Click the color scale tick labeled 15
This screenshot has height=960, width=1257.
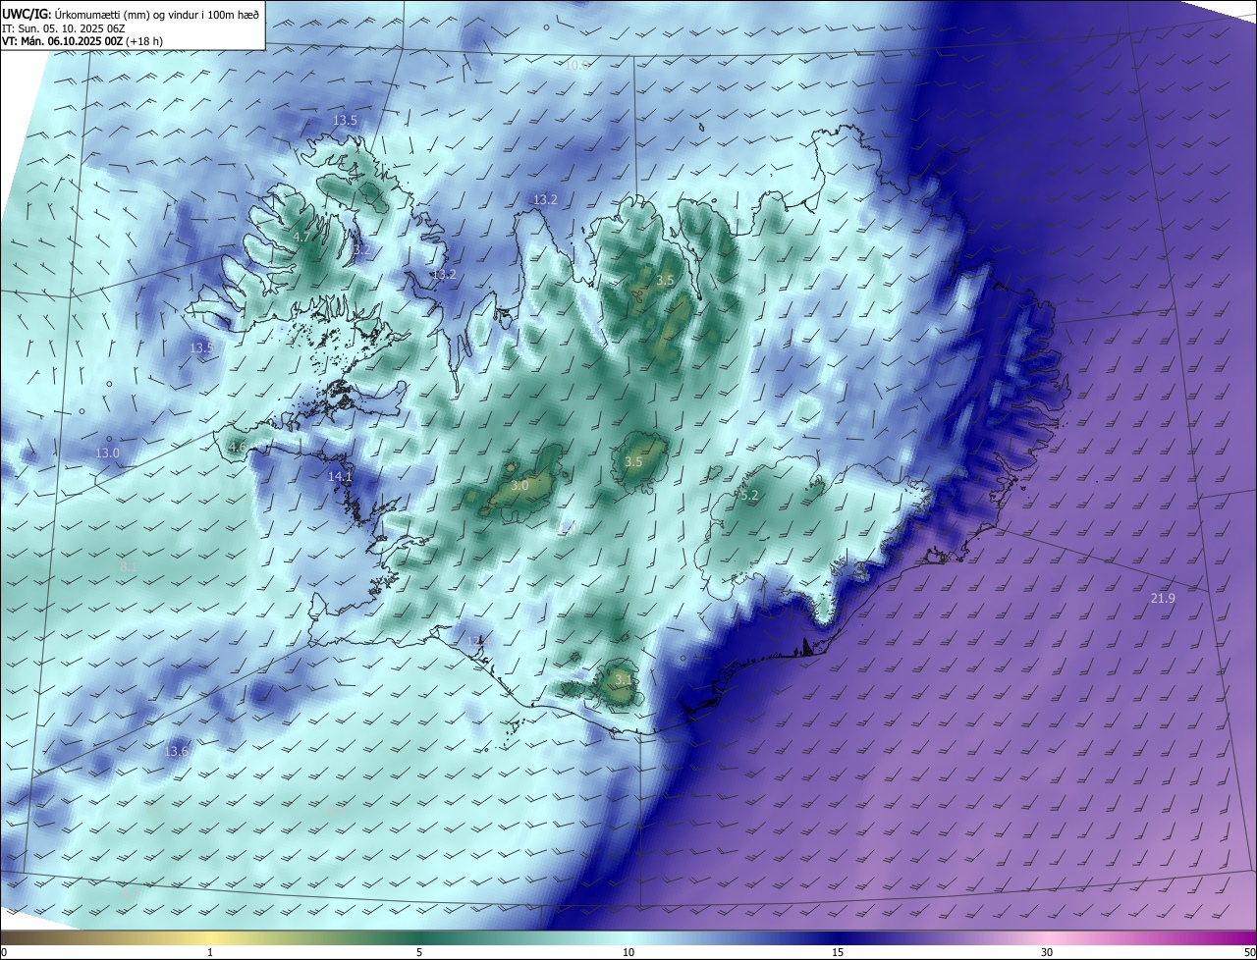coord(838,952)
